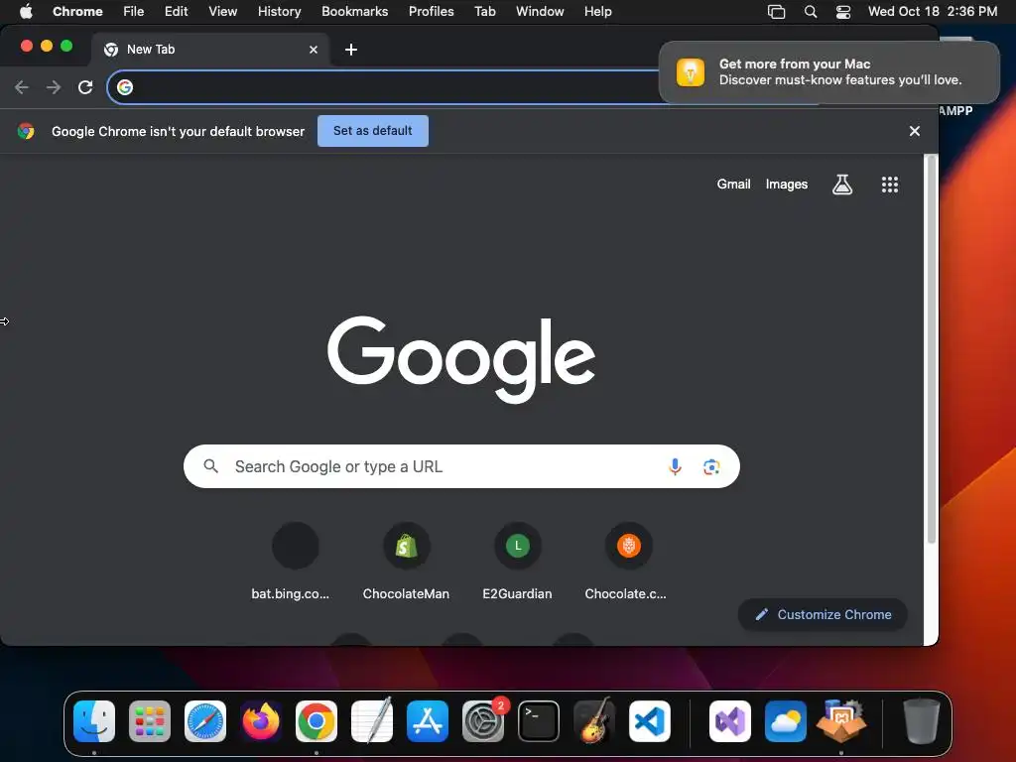
Task: Open the File menu
Action: (134, 12)
